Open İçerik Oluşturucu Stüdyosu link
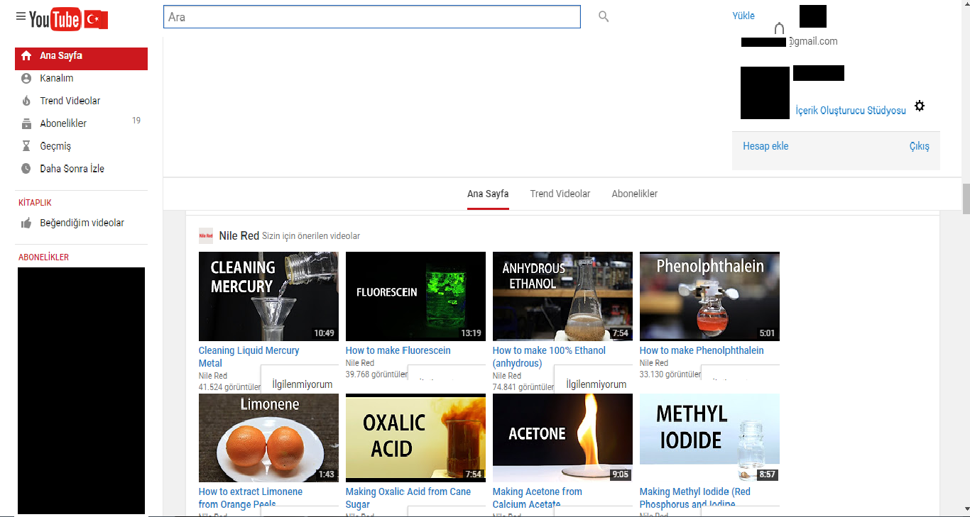Viewport: 970px width, 517px height. [851, 111]
